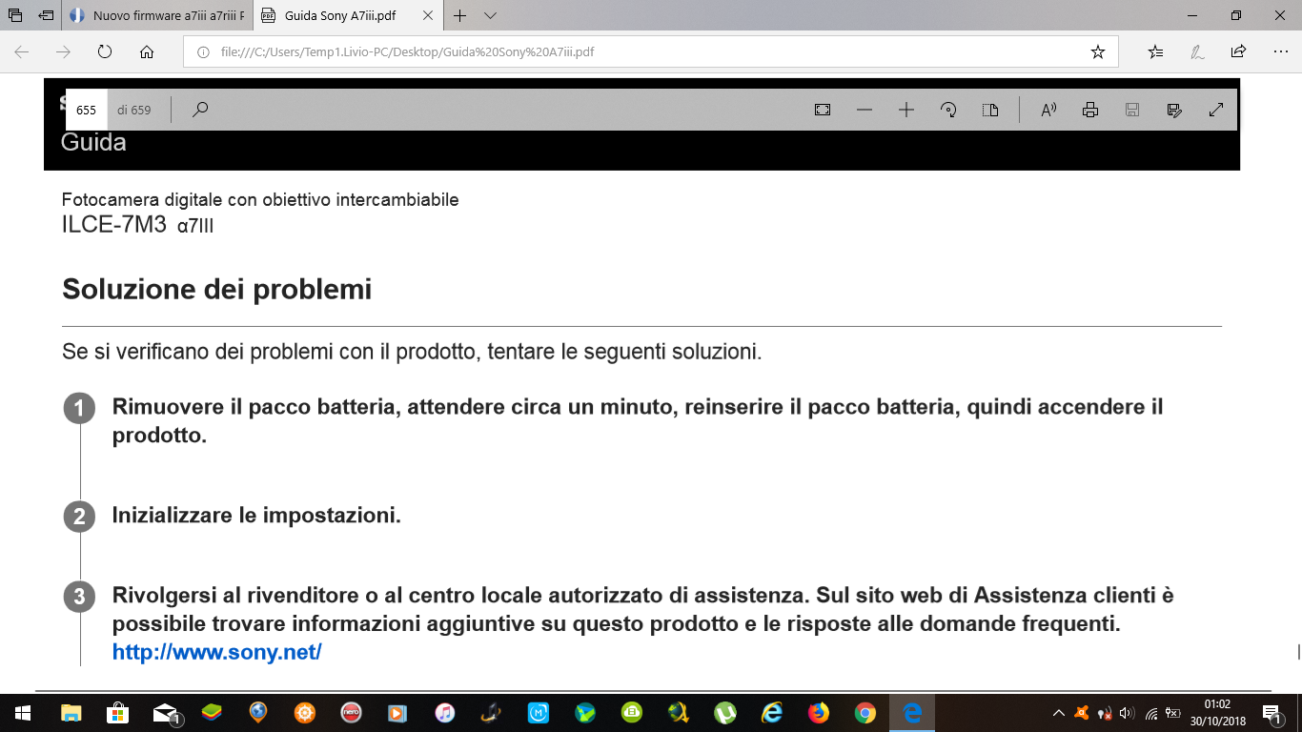Launch iTunes from taskbar
Screen dimensions: 1302x732
[445, 712]
